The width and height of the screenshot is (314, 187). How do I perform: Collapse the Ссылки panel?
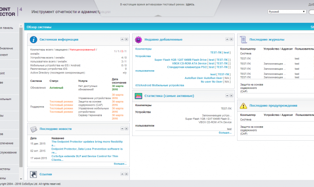(x=122, y=174)
